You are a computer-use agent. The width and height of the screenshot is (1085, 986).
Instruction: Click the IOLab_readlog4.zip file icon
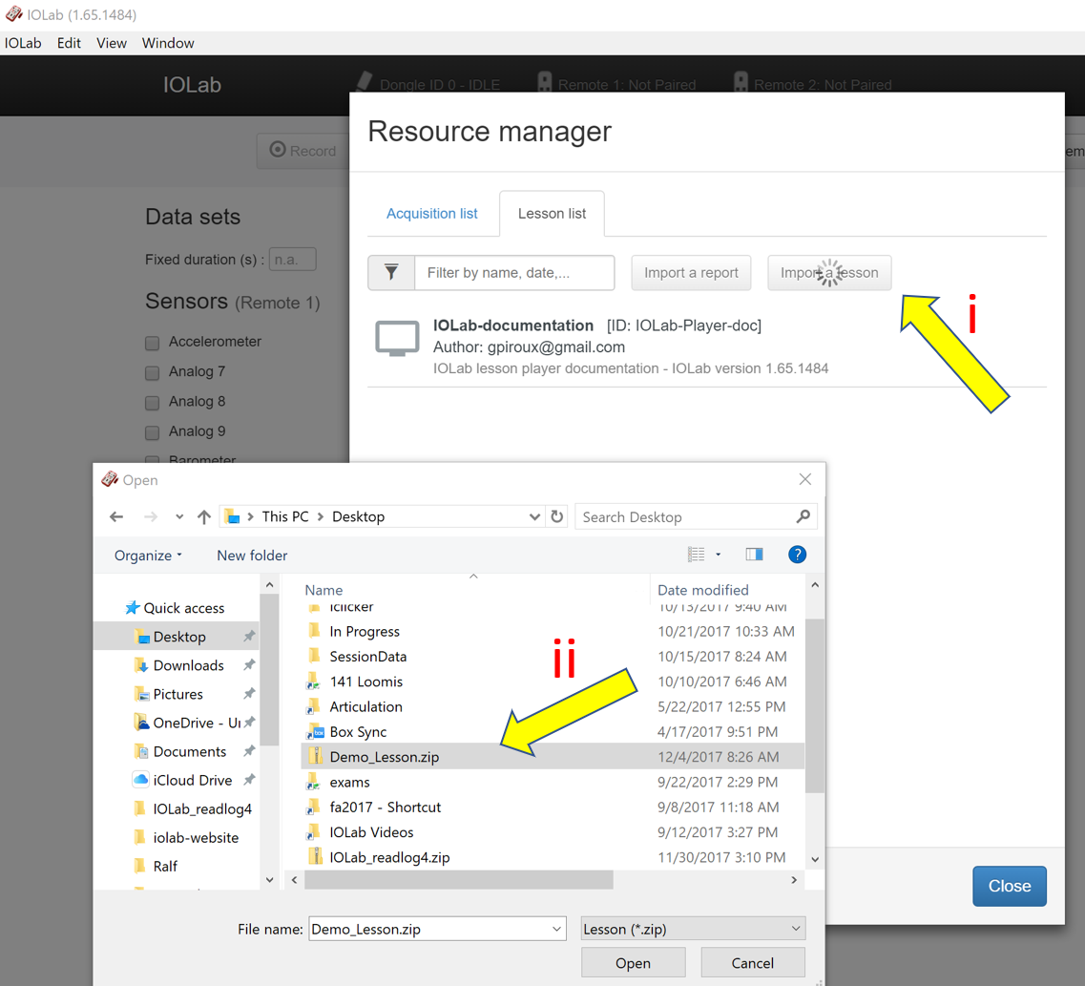pyautogui.click(x=316, y=856)
